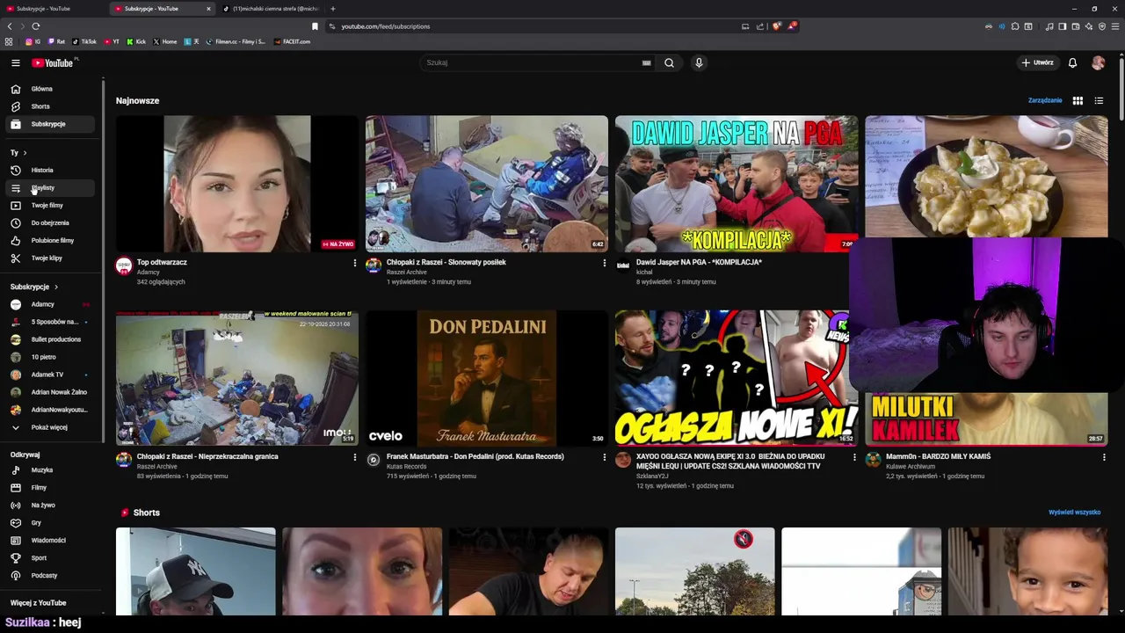Click the browser address bar URL
1125x633 pixels.
[x=385, y=26]
